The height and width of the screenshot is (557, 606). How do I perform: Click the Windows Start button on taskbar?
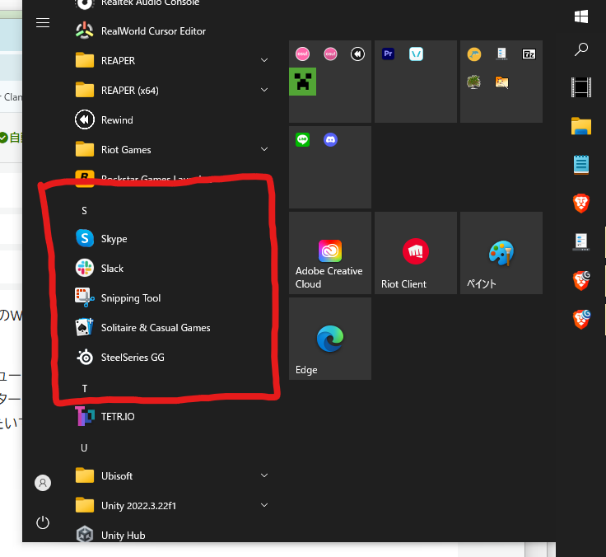click(581, 16)
